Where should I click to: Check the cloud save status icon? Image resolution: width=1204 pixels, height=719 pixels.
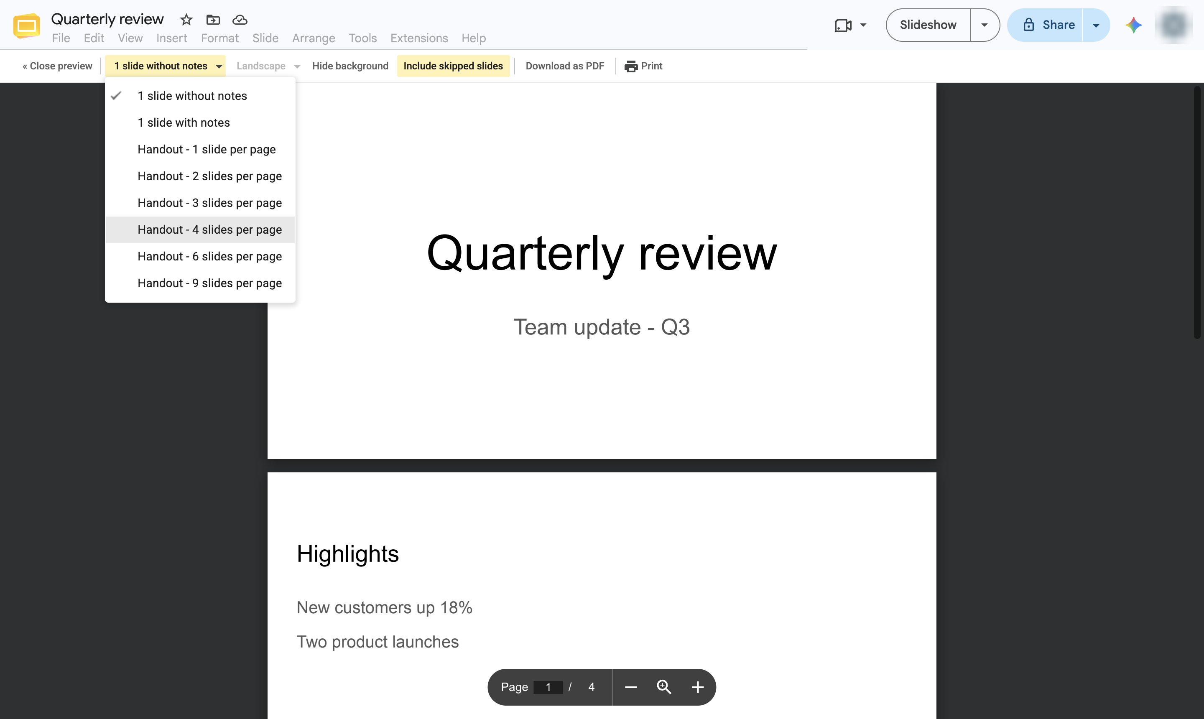click(x=240, y=20)
